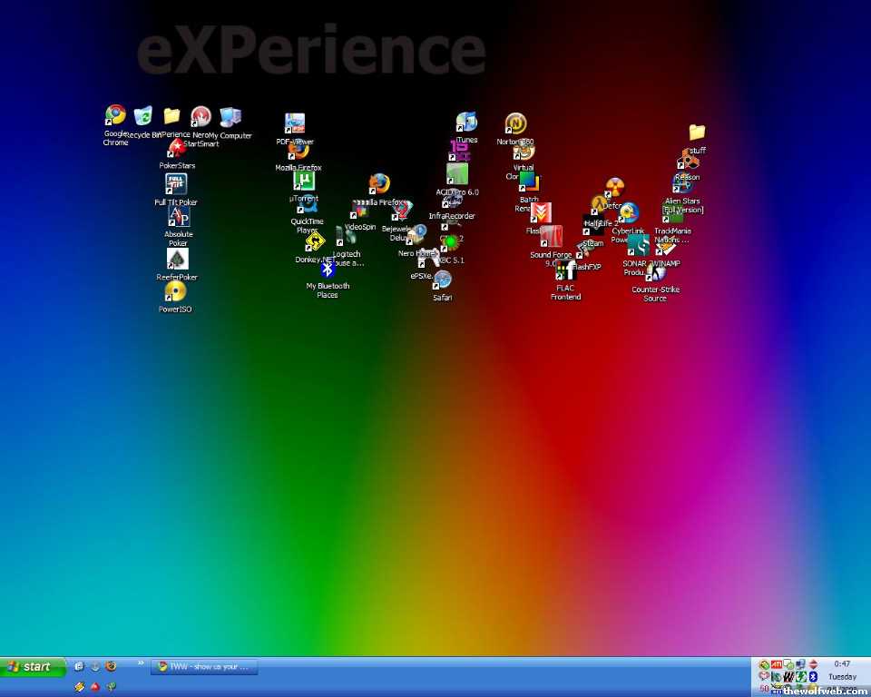Click the Start button
This screenshot has width=871, height=697.
(33, 666)
